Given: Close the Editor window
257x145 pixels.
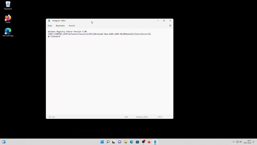Looking at the screenshot, I should (170, 21).
